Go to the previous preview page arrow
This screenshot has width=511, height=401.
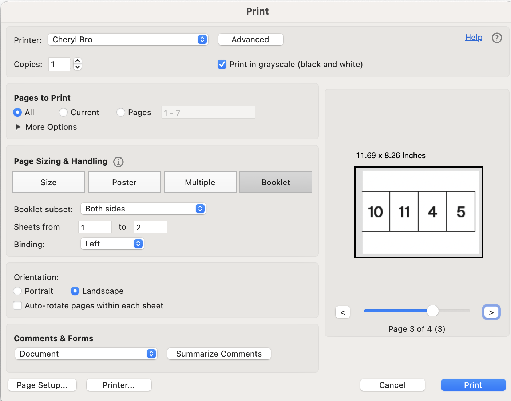[x=342, y=312]
